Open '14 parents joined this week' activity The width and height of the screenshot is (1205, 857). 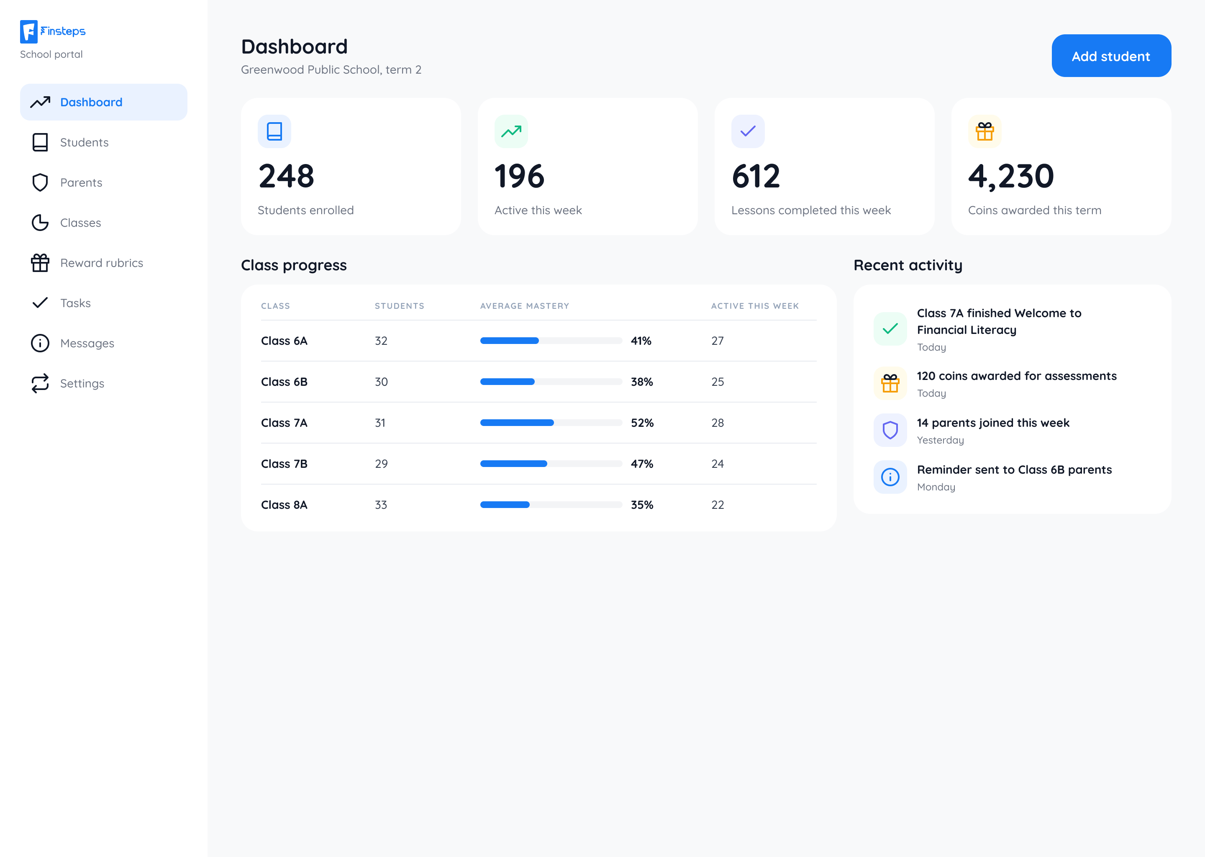pyautogui.click(x=993, y=423)
